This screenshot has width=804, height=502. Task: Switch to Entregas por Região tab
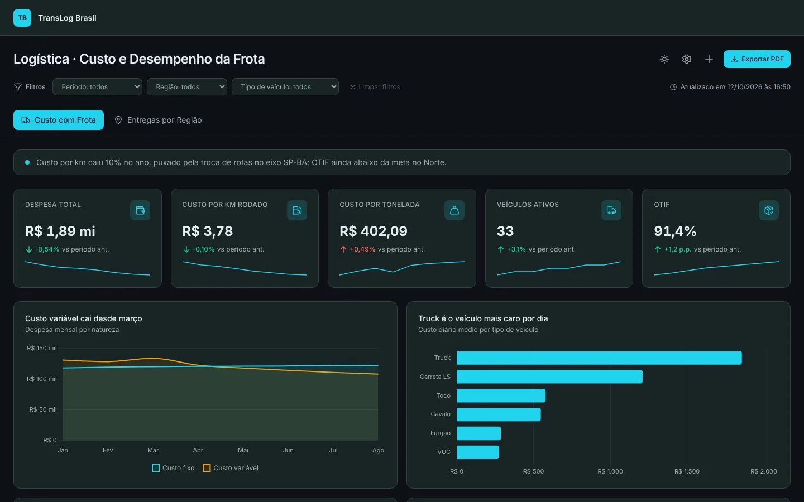[158, 120]
